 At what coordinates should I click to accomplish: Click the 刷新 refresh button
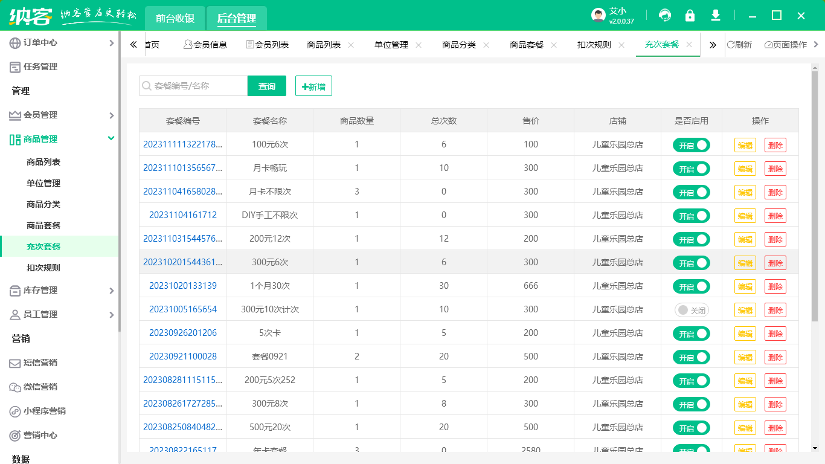[x=739, y=45]
